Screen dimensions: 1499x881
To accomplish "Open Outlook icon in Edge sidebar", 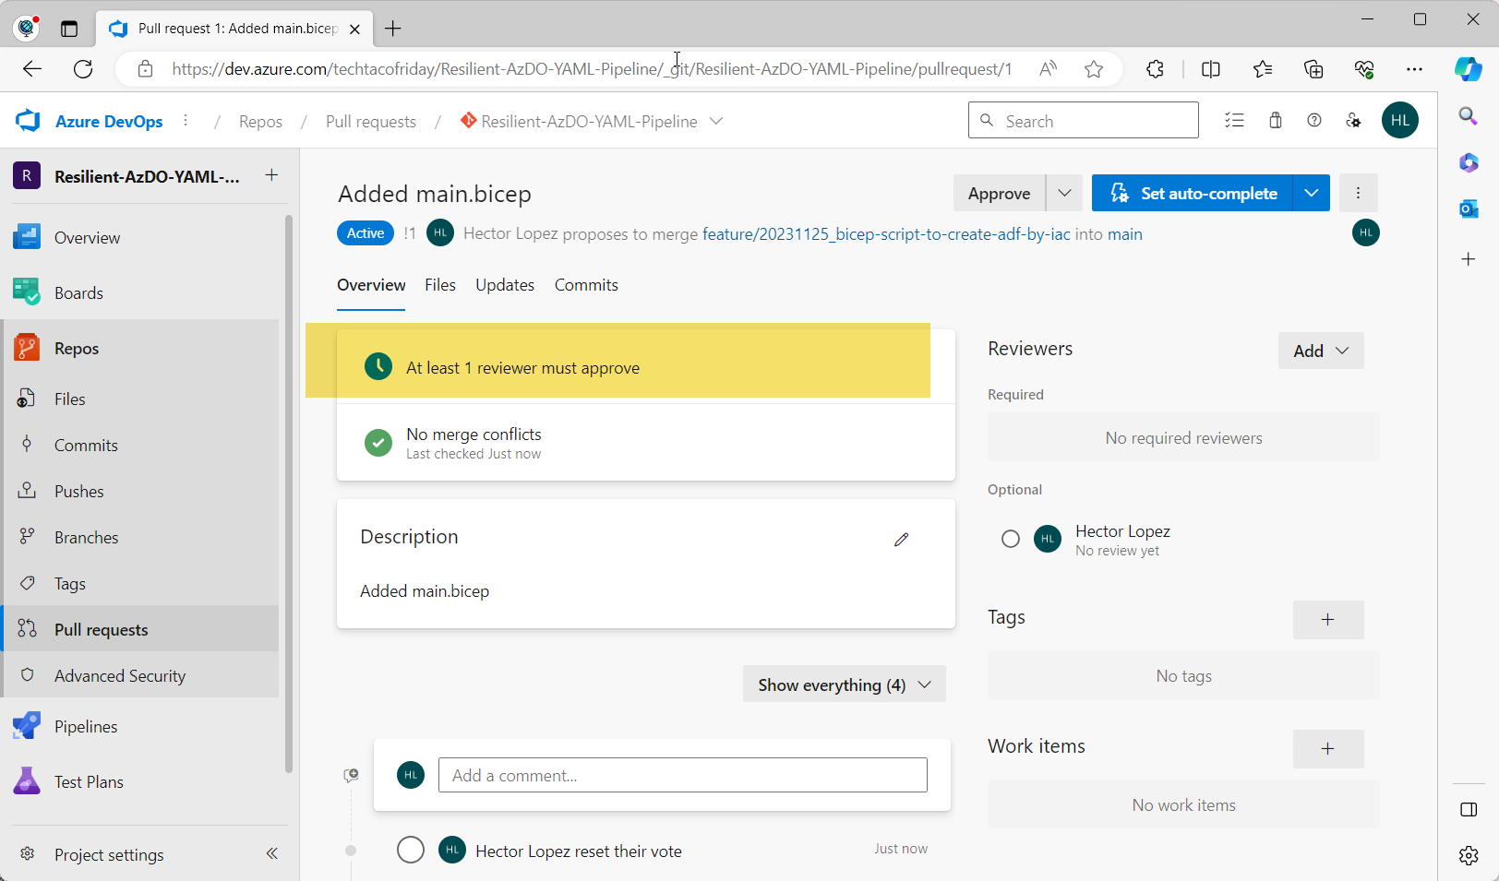I will [x=1469, y=209].
